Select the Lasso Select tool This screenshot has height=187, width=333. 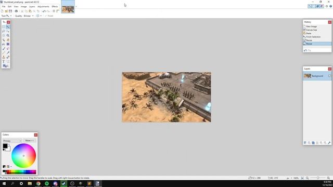[4, 31]
